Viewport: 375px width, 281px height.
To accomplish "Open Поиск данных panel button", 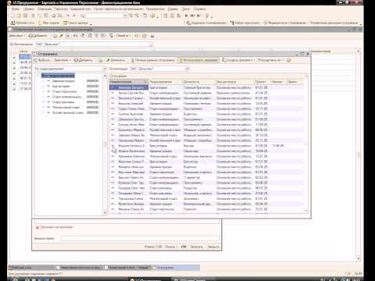I will (x=76, y=23).
